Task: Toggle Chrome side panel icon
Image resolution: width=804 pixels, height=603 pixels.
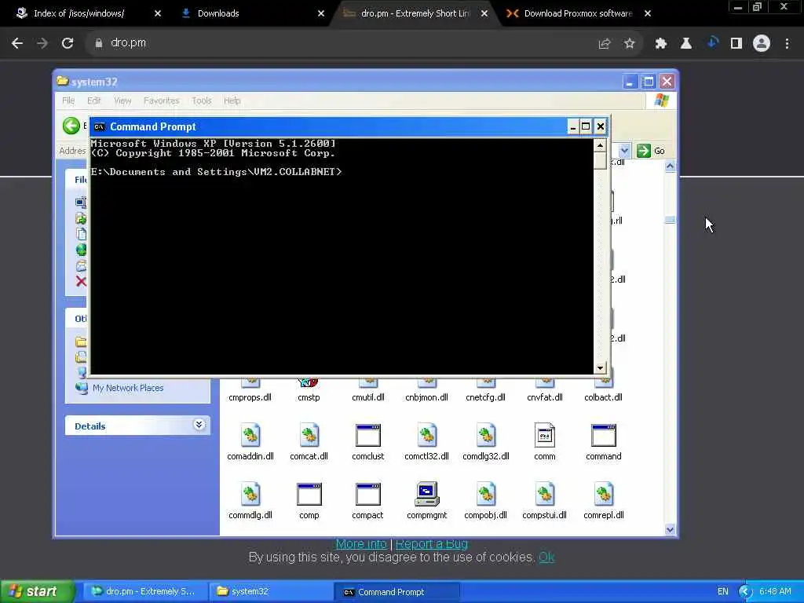Action: point(736,43)
